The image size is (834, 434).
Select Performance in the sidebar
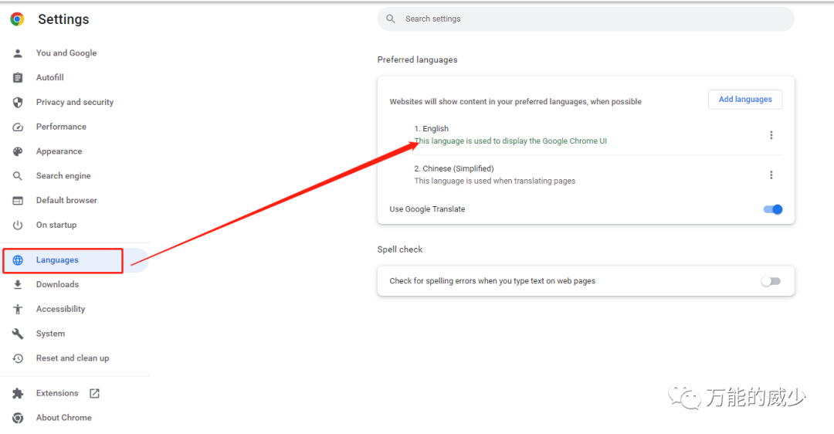coord(61,127)
